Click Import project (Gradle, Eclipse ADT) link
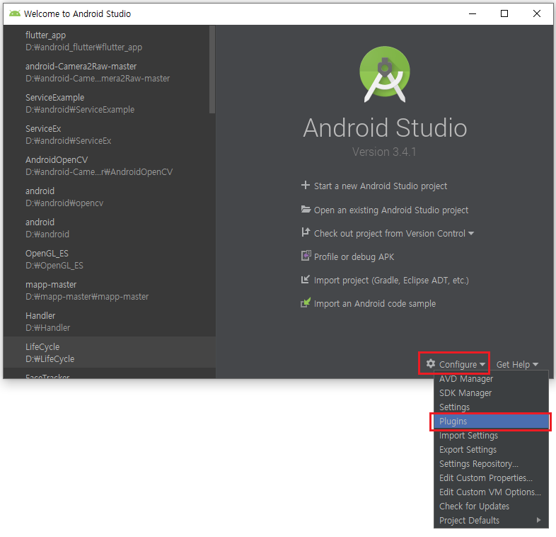The width and height of the screenshot is (556, 537). pyautogui.click(x=391, y=281)
